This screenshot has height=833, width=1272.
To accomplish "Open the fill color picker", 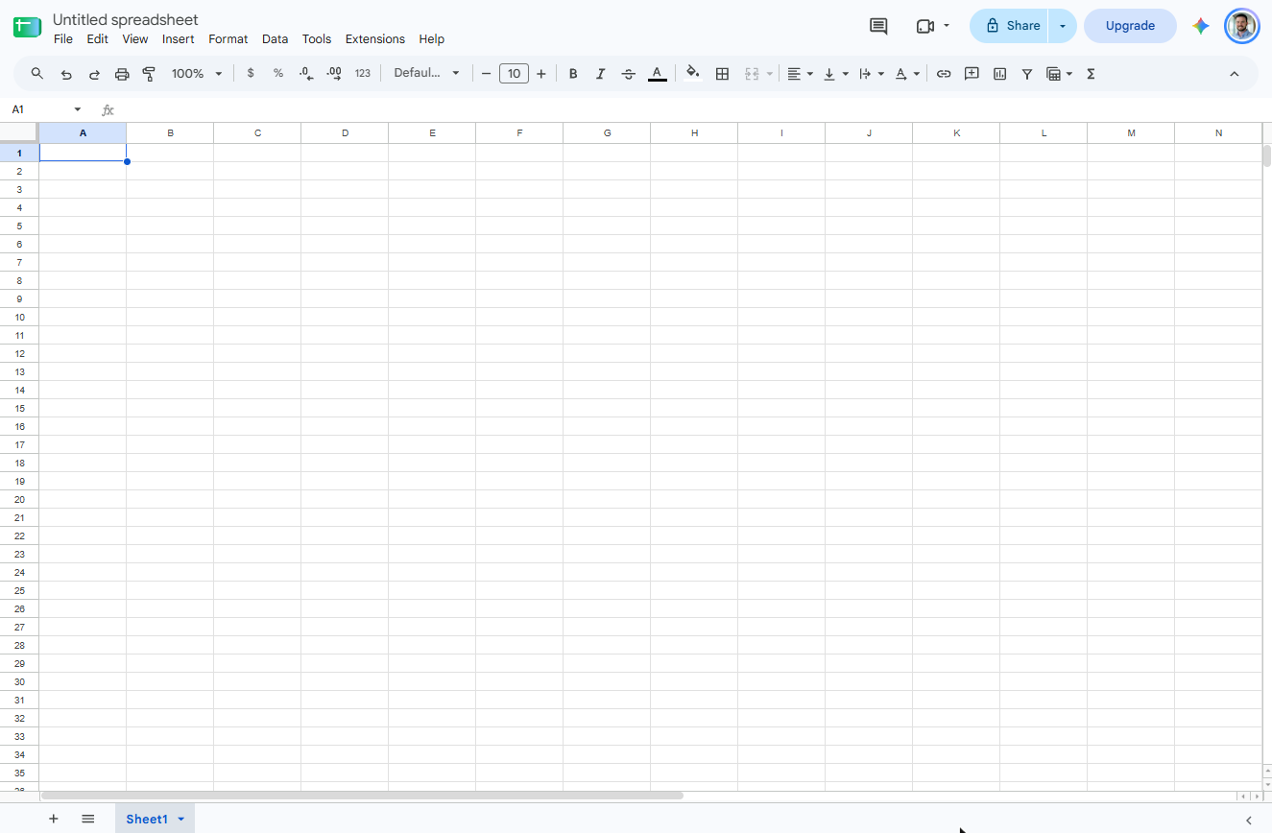I will [693, 74].
